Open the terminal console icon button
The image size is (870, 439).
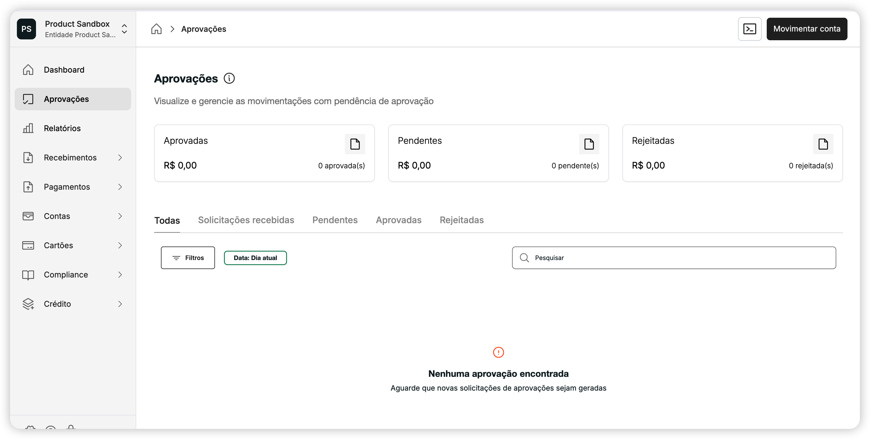click(x=749, y=29)
